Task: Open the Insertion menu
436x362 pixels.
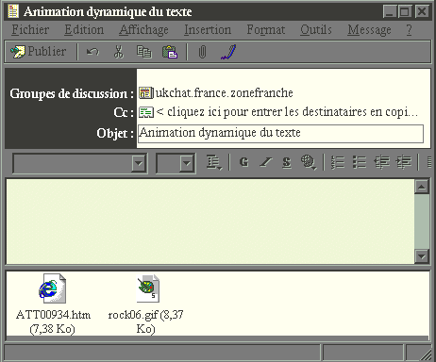Action: click(x=208, y=30)
